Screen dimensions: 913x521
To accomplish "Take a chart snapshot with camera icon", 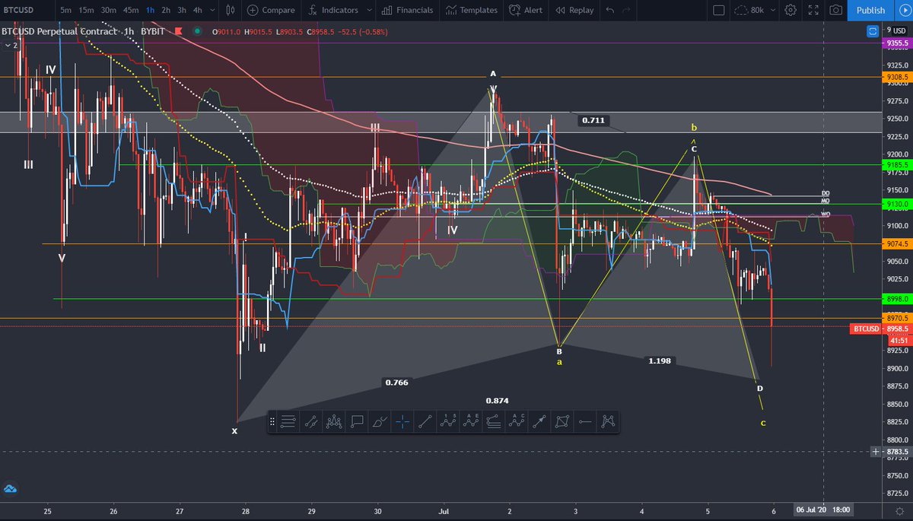I will [x=836, y=10].
